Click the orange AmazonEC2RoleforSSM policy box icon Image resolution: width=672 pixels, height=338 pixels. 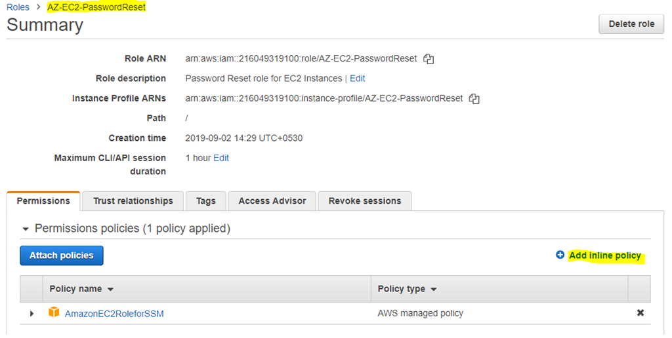(x=54, y=312)
